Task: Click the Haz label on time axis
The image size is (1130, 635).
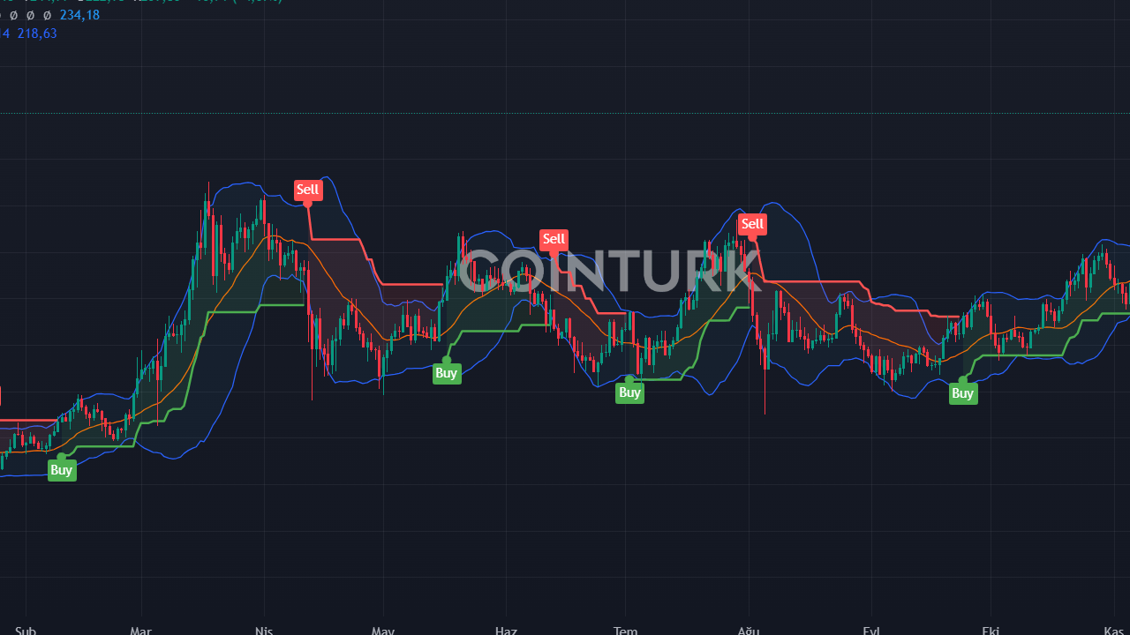Action: coord(506,630)
